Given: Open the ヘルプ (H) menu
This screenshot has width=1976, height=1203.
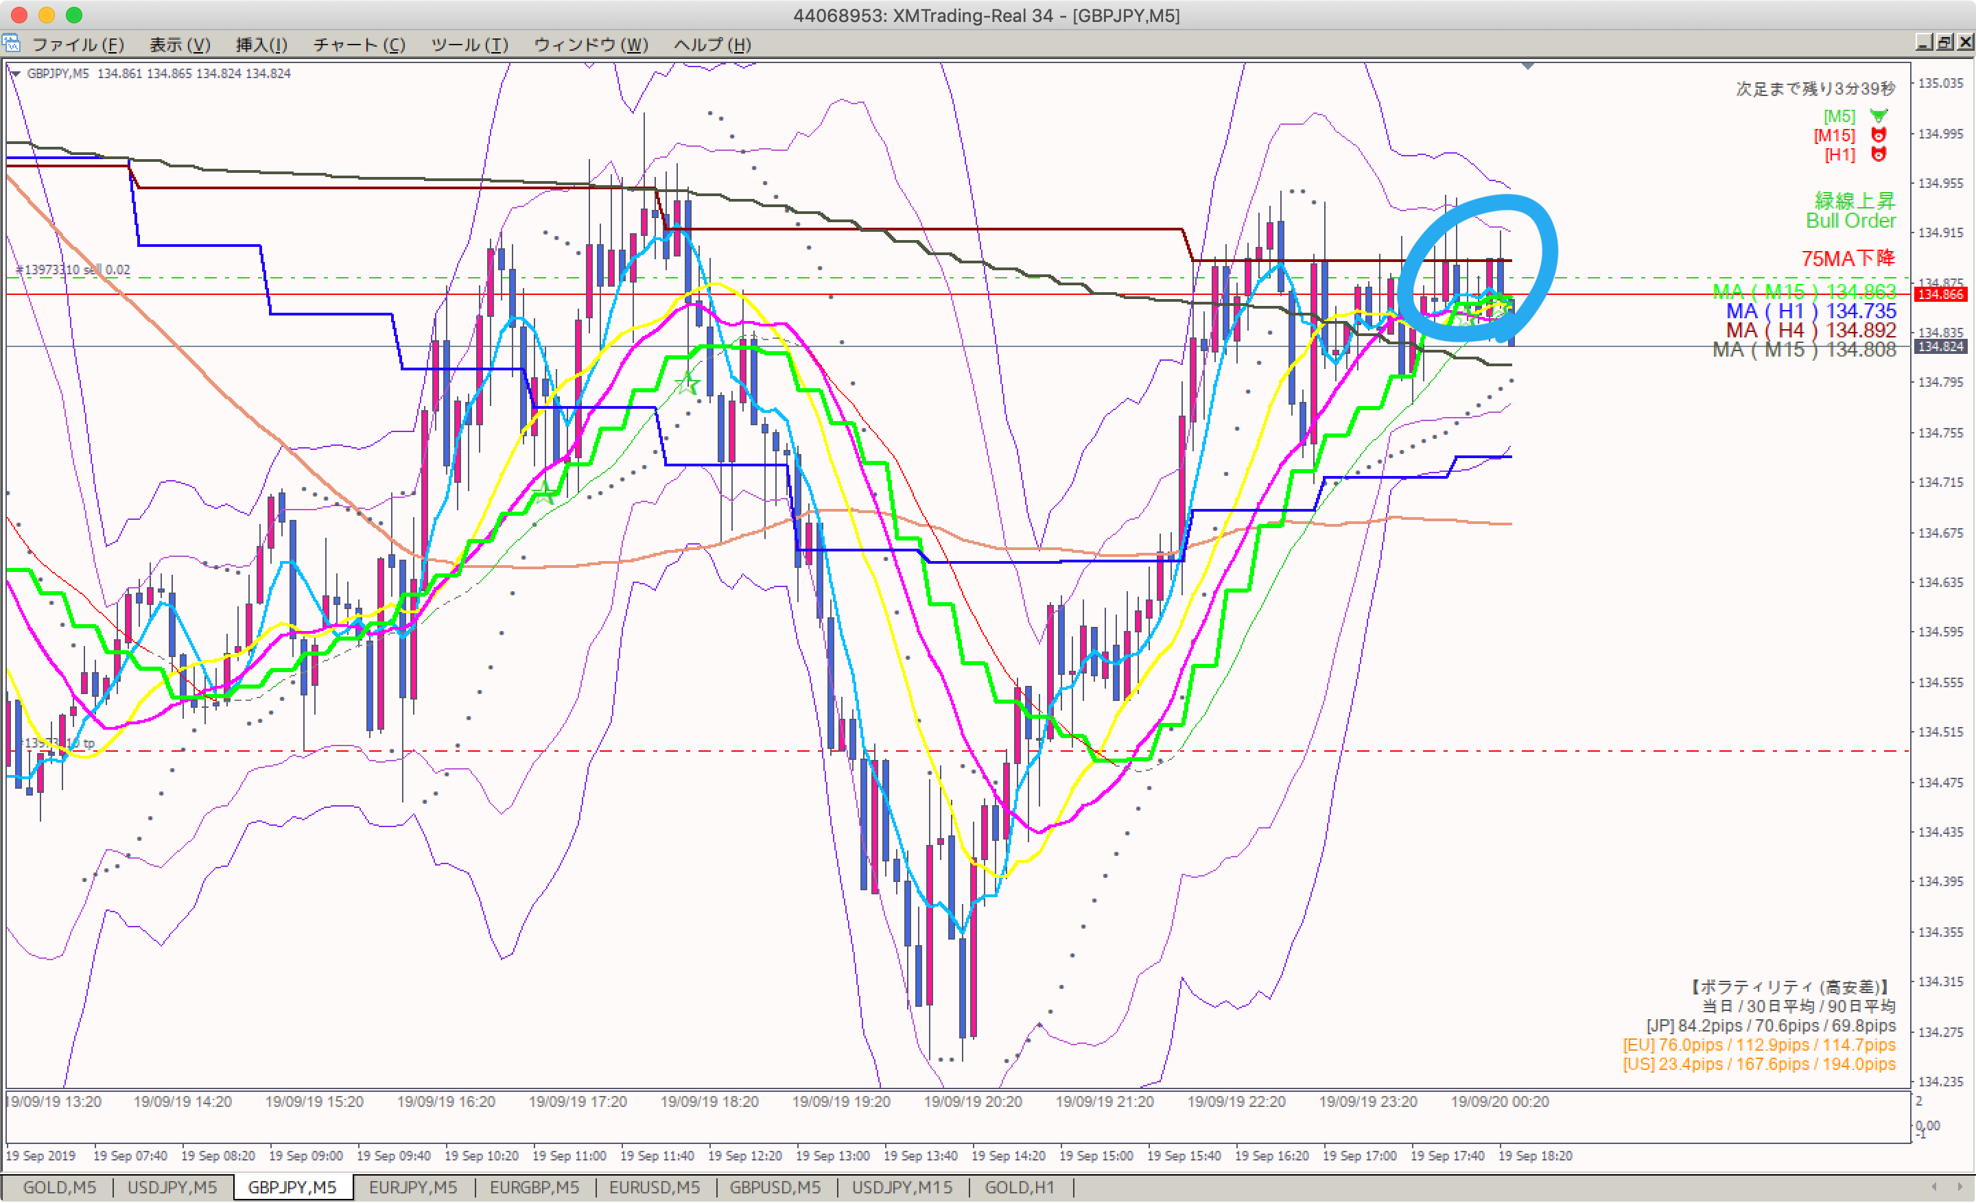Looking at the screenshot, I should (x=712, y=45).
